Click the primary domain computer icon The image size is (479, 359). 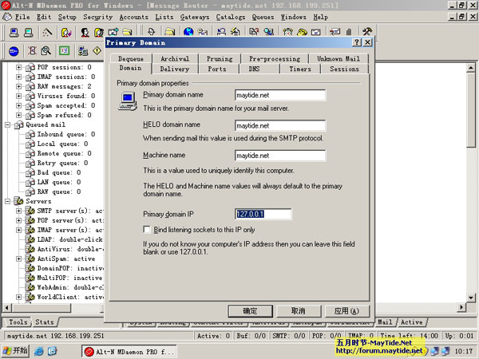click(125, 99)
